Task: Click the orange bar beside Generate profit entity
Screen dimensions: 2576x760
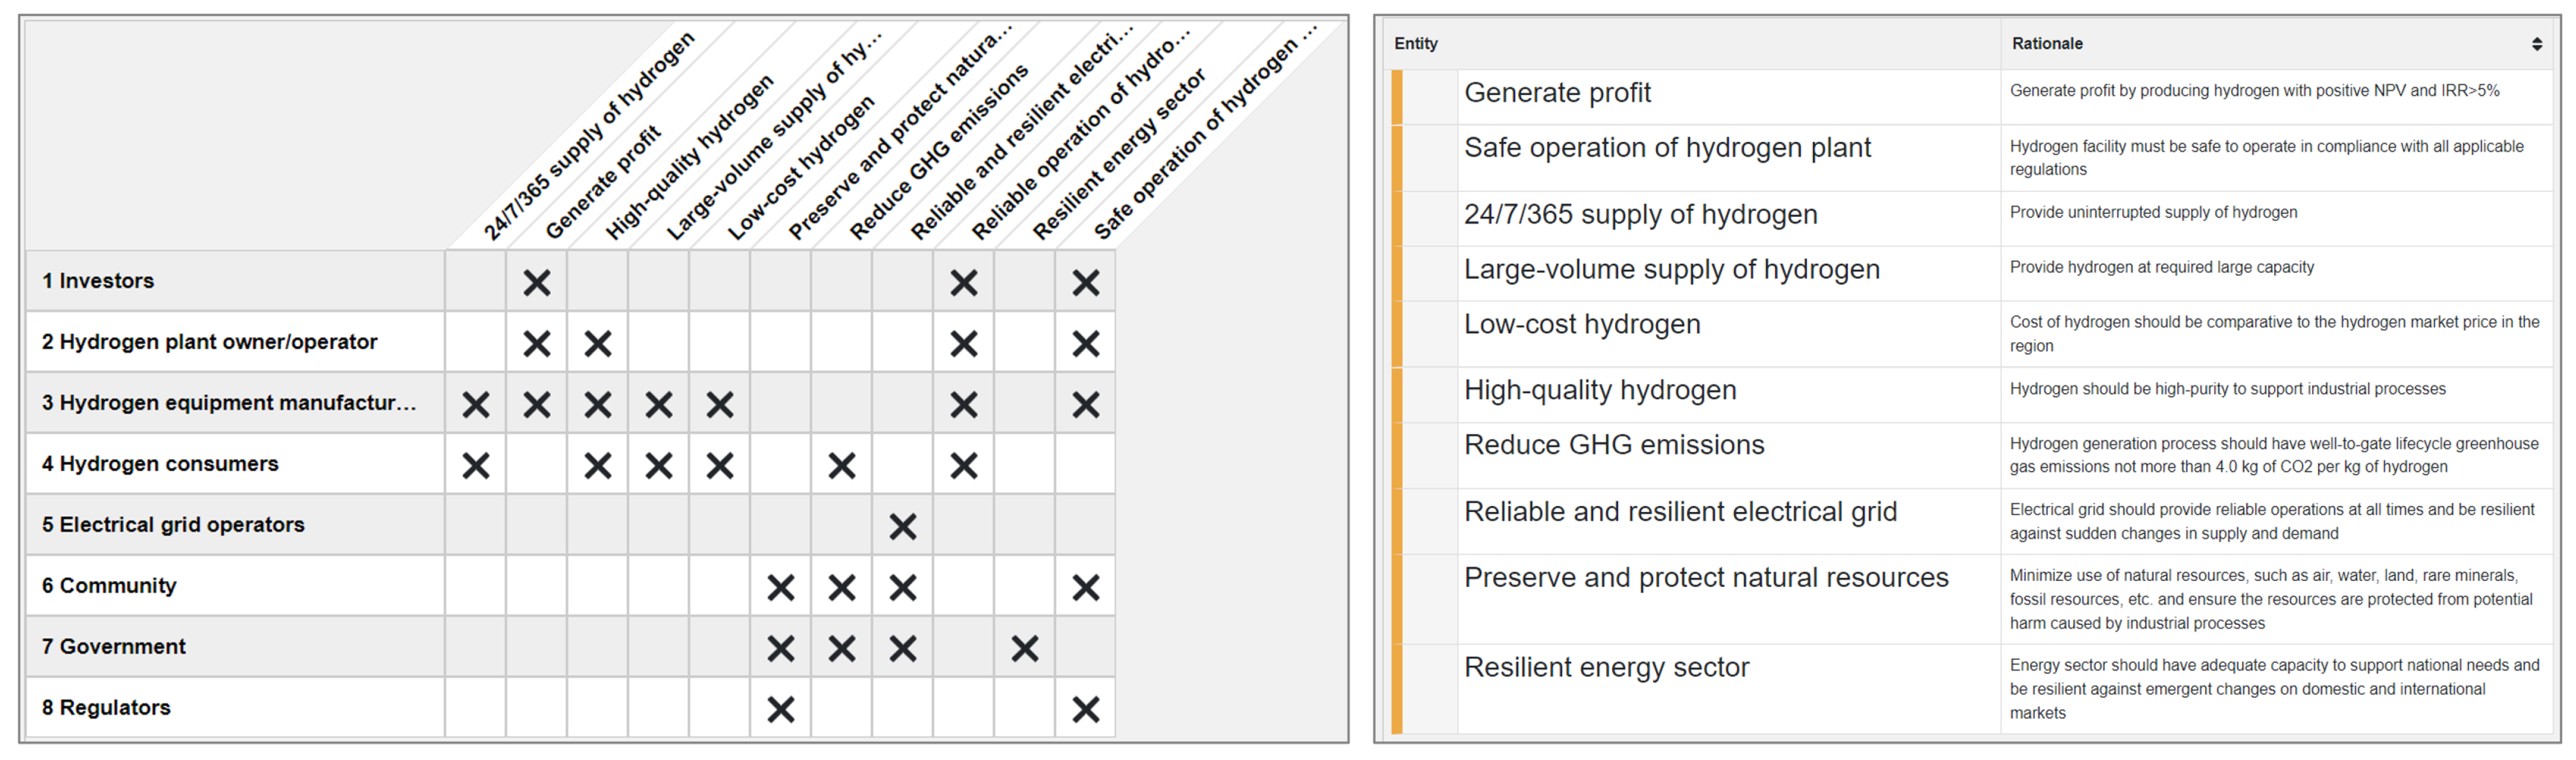Action: coord(1397,96)
